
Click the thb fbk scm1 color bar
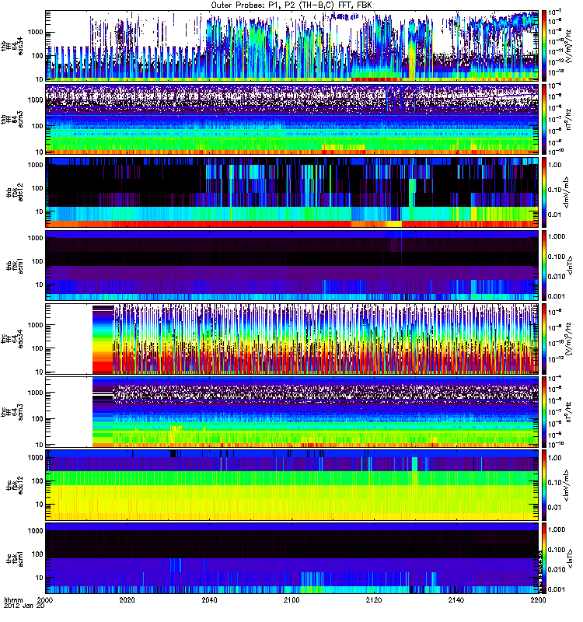click(x=544, y=266)
